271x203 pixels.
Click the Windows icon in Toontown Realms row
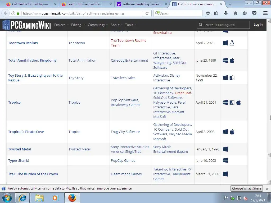[225, 43]
